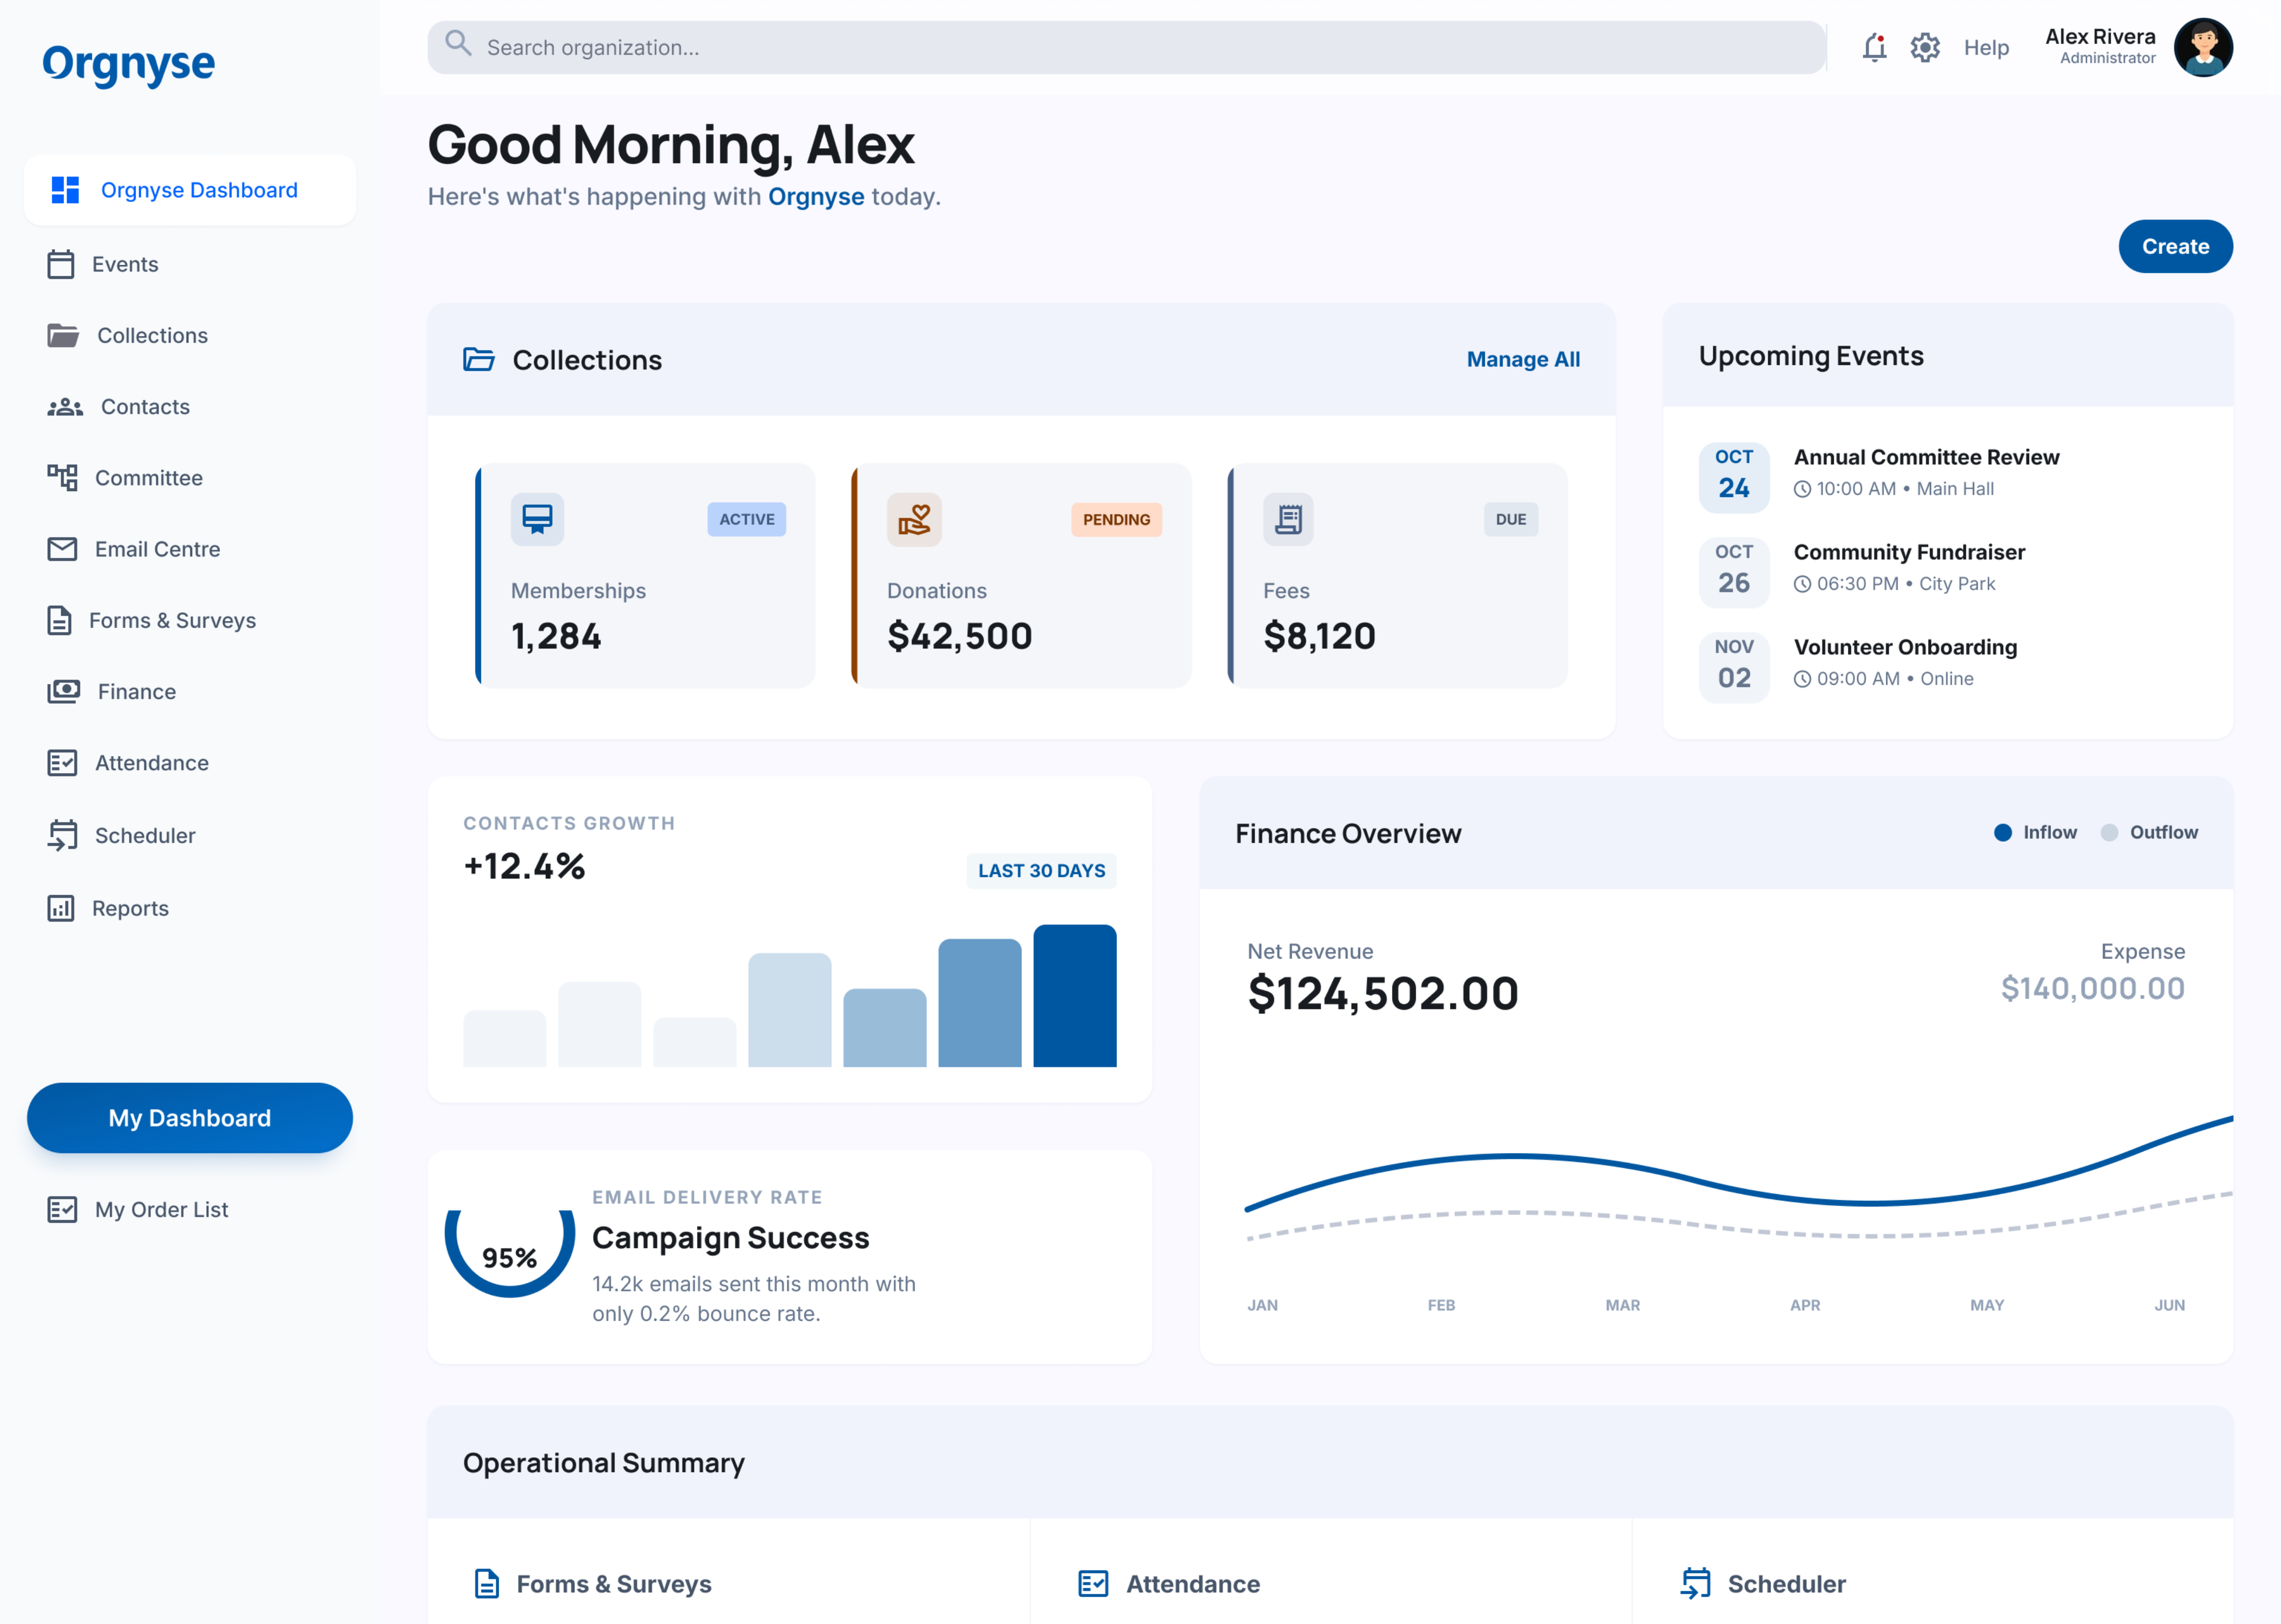Click the Committee sidebar icon
Image resolution: width=2281 pixels, height=1624 pixels.
(62, 478)
